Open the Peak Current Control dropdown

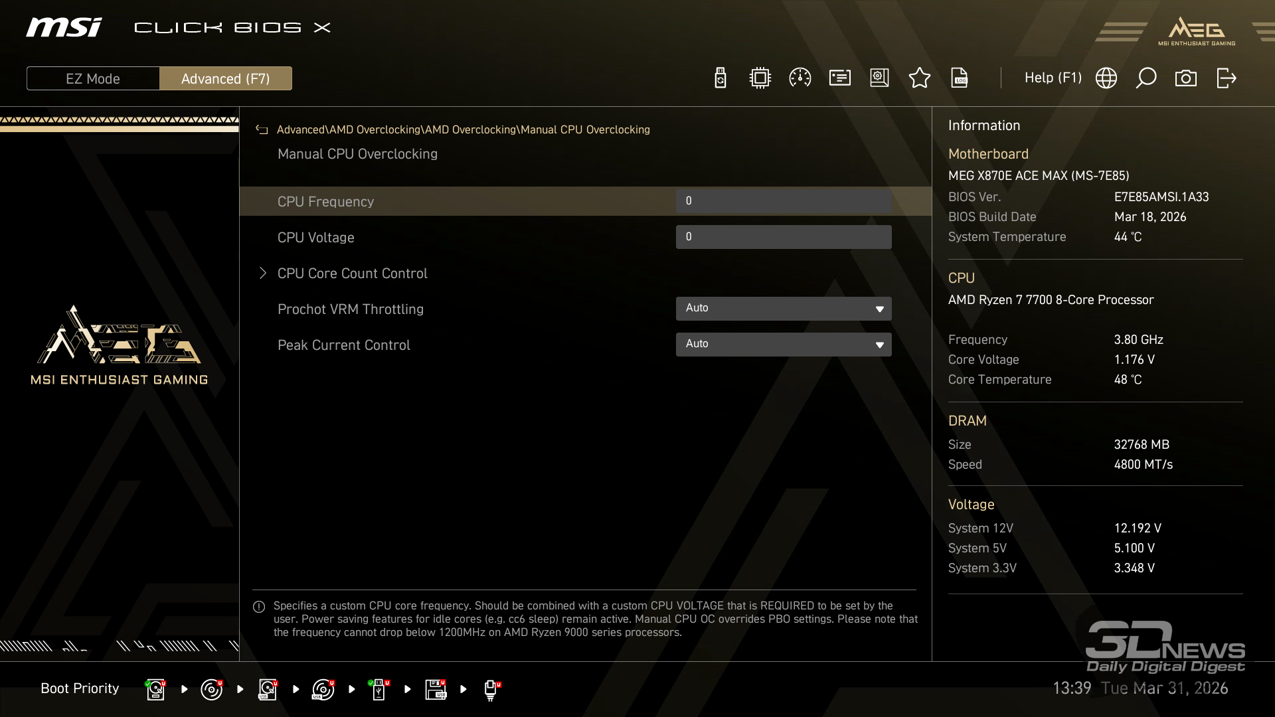pos(783,344)
